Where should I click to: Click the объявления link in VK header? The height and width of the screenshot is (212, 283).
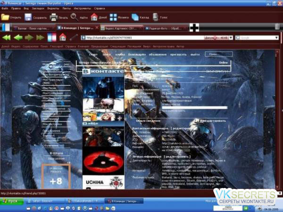158,54
